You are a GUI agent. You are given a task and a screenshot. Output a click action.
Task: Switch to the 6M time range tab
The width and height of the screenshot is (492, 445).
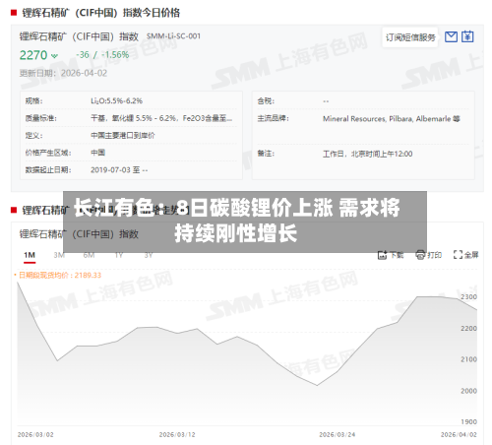(x=89, y=255)
